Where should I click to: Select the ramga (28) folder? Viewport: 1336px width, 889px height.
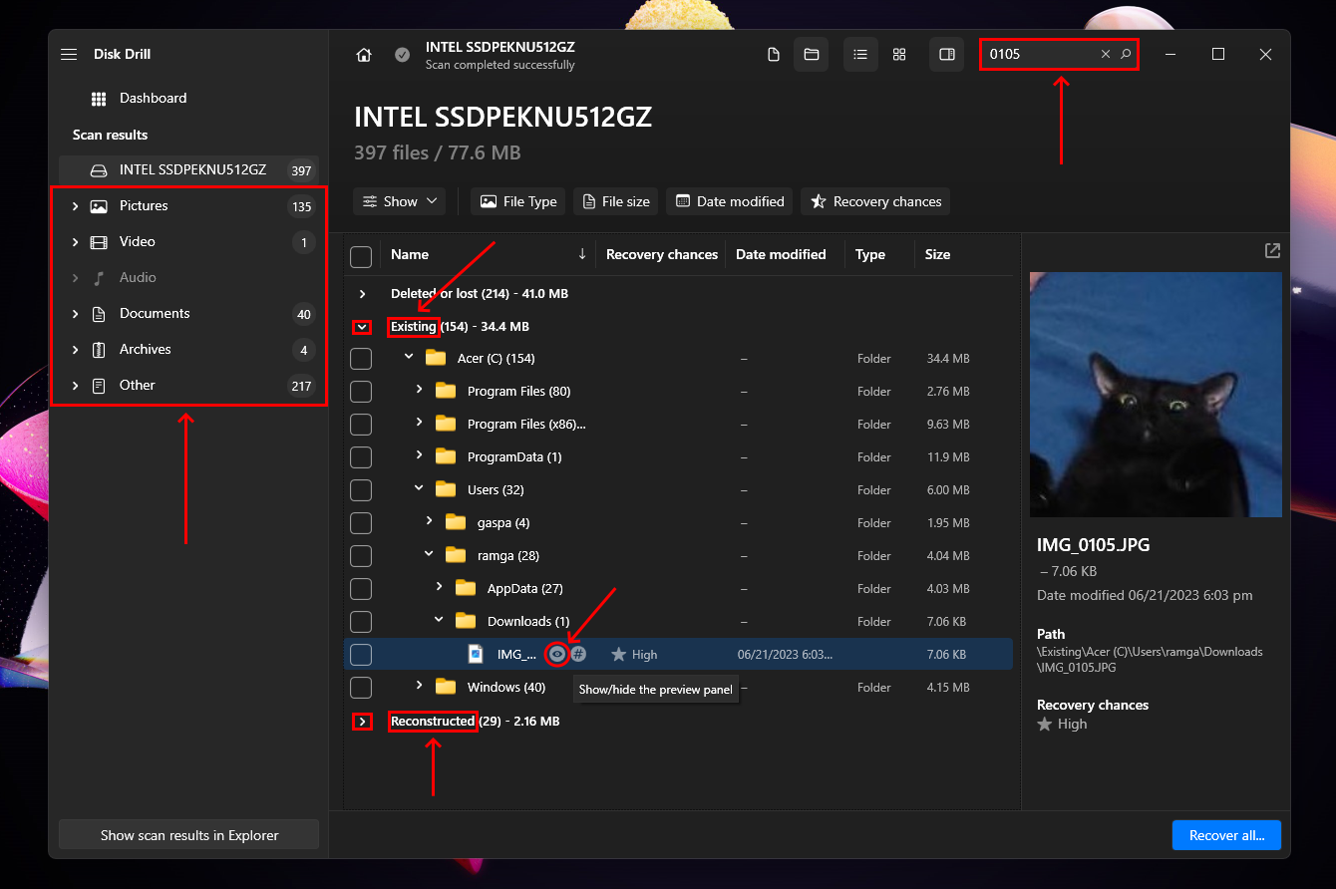(508, 556)
